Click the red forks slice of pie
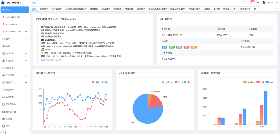The image size is (280, 134). point(156,102)
